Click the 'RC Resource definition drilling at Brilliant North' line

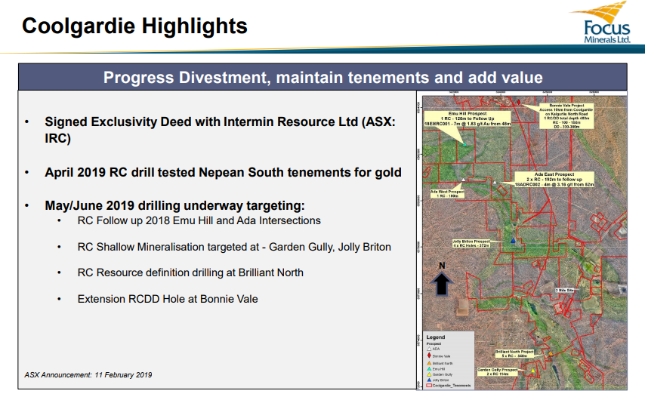click(190, 272)
